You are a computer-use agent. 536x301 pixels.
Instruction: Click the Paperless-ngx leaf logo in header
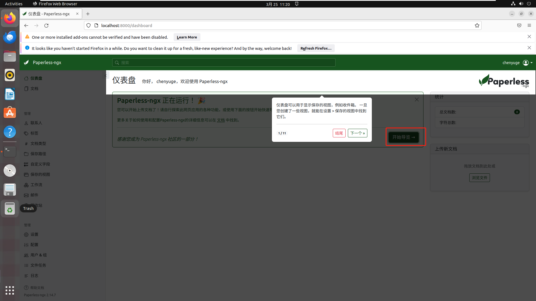click(x=27, y=62)
